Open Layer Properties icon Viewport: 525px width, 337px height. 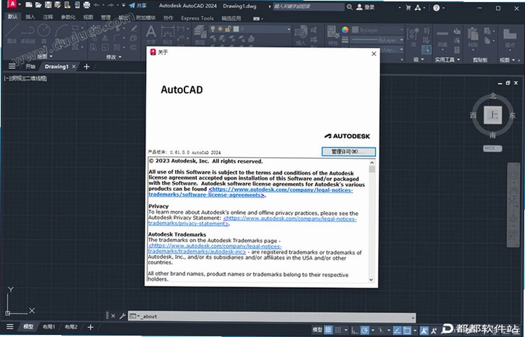[x=200, y=34]
